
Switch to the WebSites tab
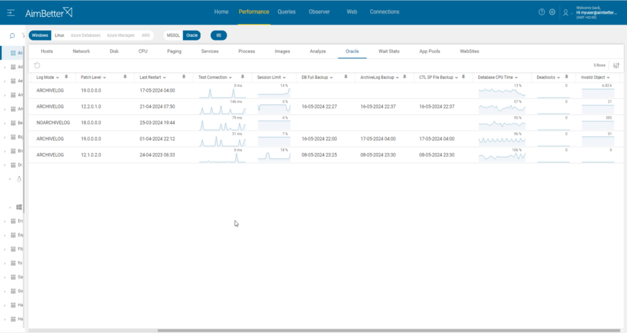click(x=470, y=51)
